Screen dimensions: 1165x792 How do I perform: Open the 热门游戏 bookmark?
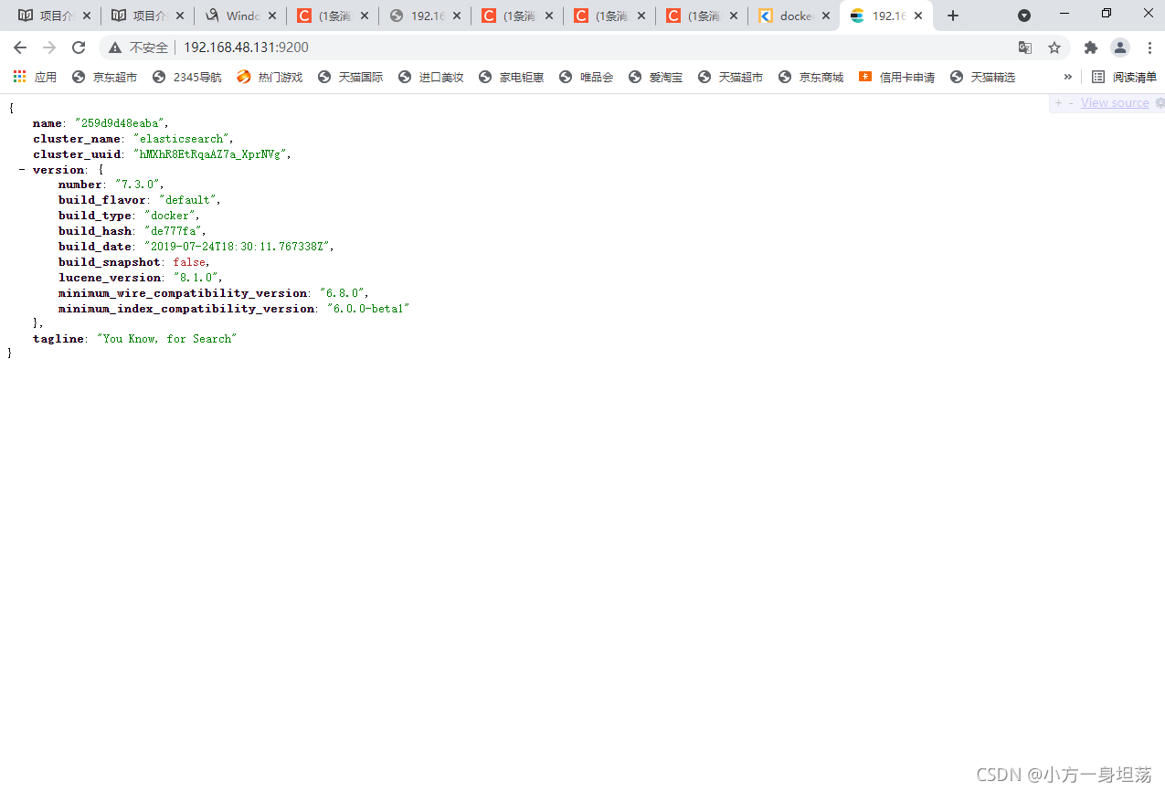click(x=270, y=78)
